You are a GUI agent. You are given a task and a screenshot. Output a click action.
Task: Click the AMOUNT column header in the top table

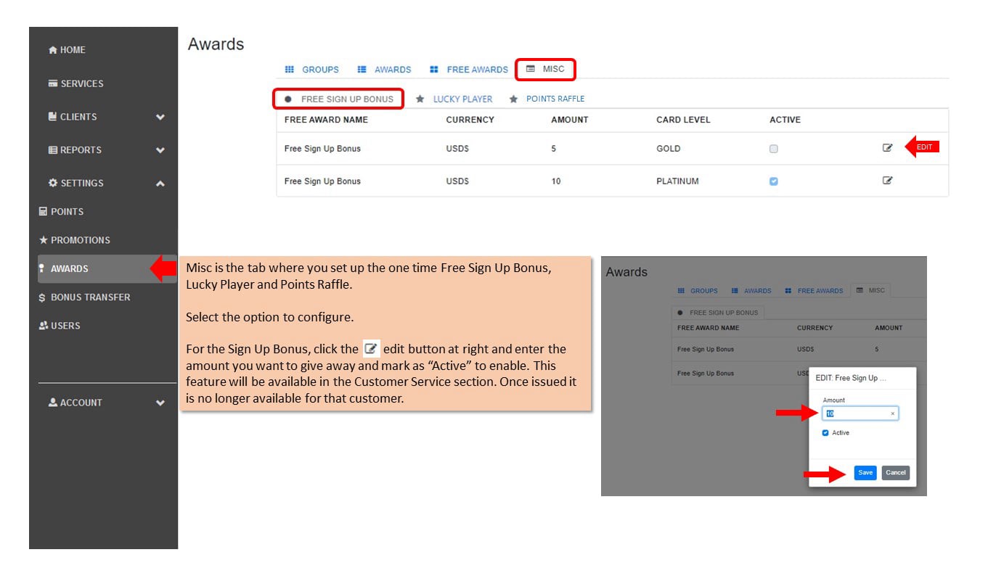(570, 120)
